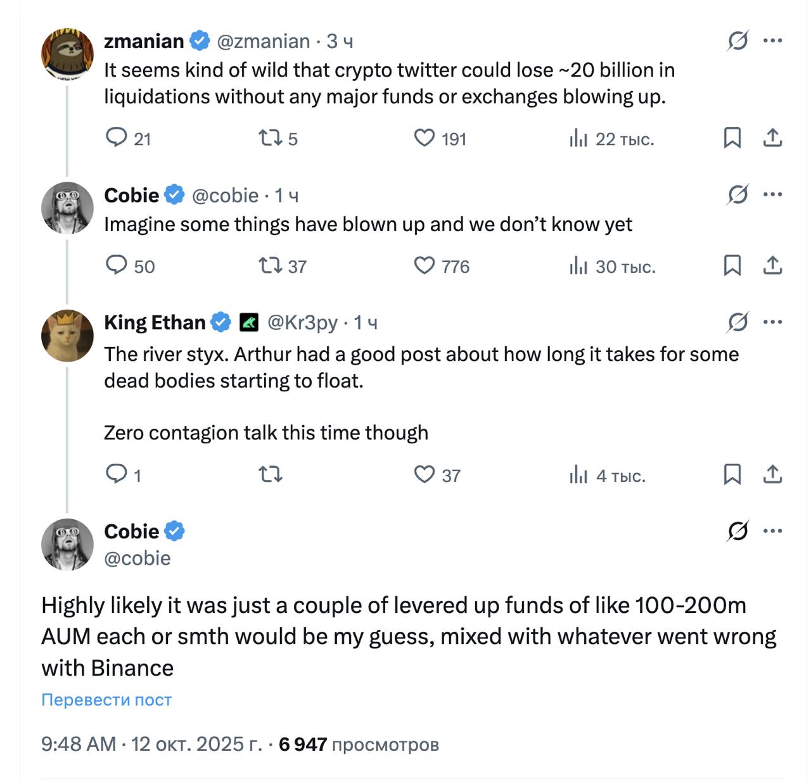
Task: Open Grok icon on zmanian's post
Action: [738, 41]
